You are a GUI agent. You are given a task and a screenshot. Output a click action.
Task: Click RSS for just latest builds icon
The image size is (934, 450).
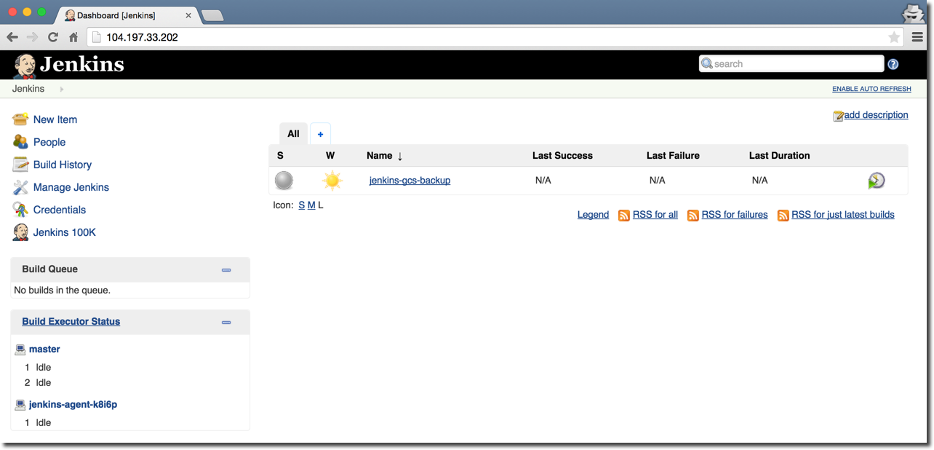click(x=783, y=215)
